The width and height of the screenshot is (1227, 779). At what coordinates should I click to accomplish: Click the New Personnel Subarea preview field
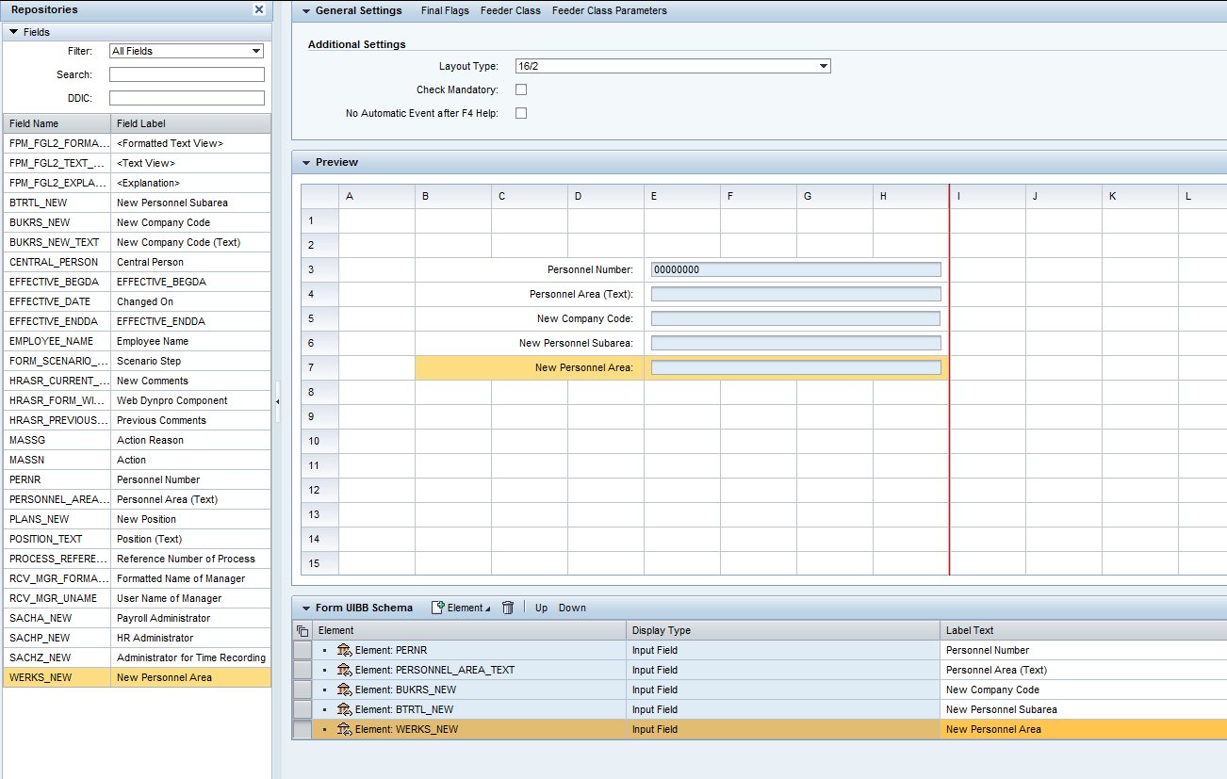[795, 343]
